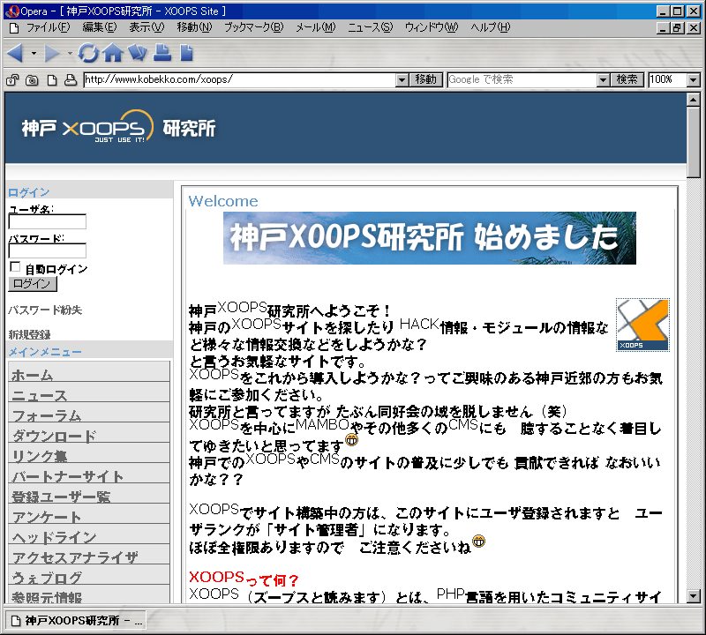Open the Back history dropdown arrow
The image size is (706, 635).
pyautogui.click(x=34, y=54)
